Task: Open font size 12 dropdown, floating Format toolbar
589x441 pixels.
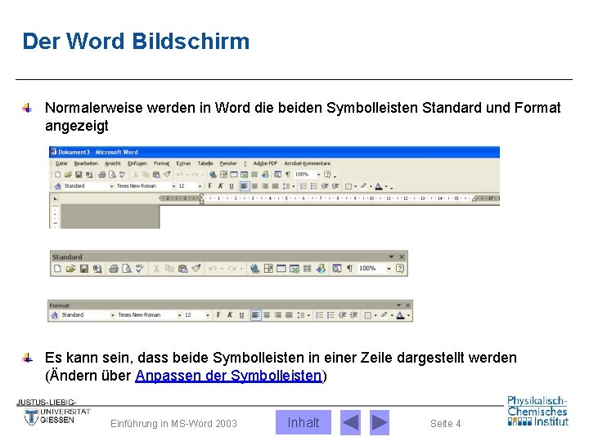Action: (x=208, y=315)
